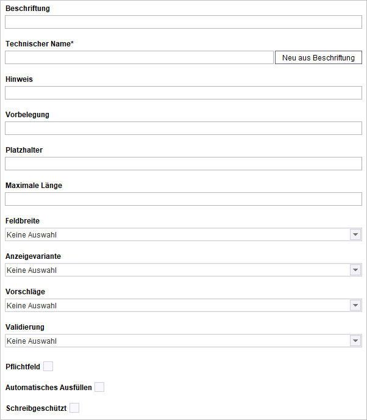This screenshot has width=367, height=420.
Task: Toggle the Automatisches Ausfüllen checkbox
Action: [99, 387]
